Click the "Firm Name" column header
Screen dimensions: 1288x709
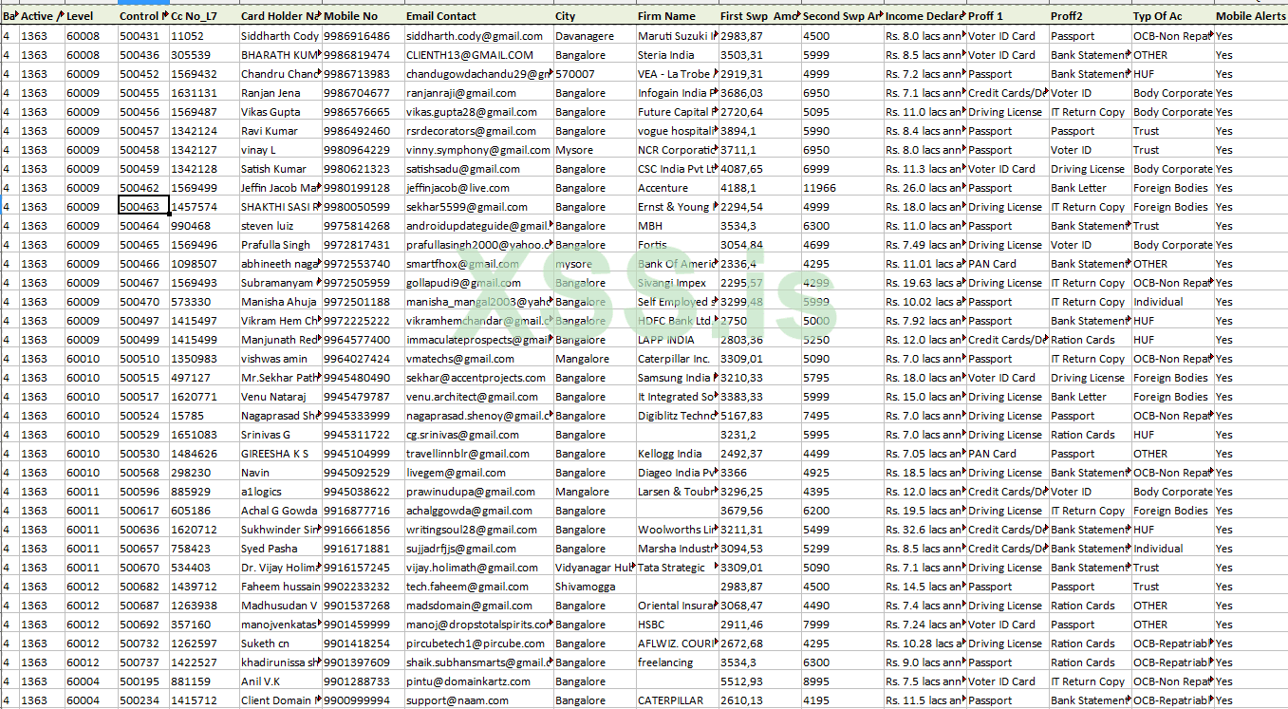[x=677, y=16]
